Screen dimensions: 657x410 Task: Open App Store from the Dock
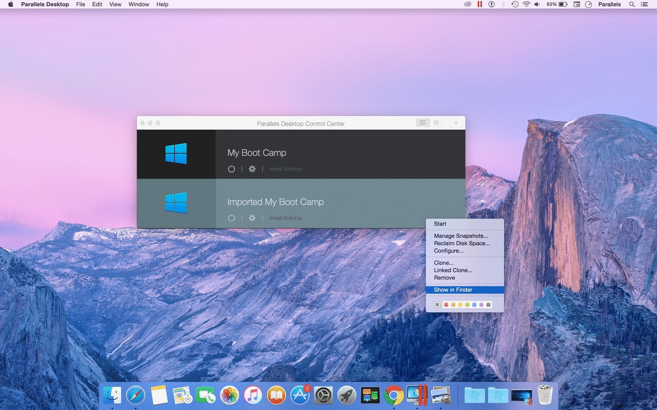pos(300,395)
